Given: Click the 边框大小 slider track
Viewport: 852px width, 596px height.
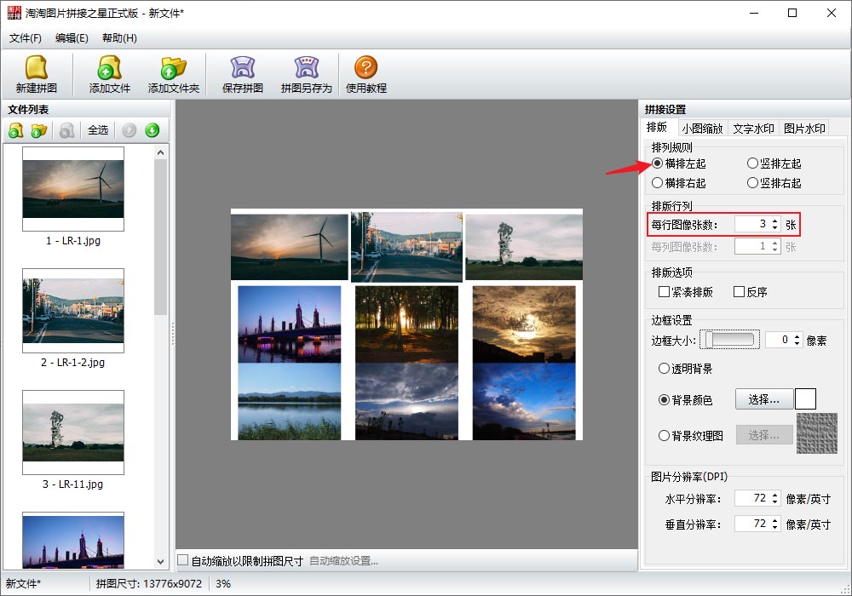Looking at the screenshot, I should point(730,340).
